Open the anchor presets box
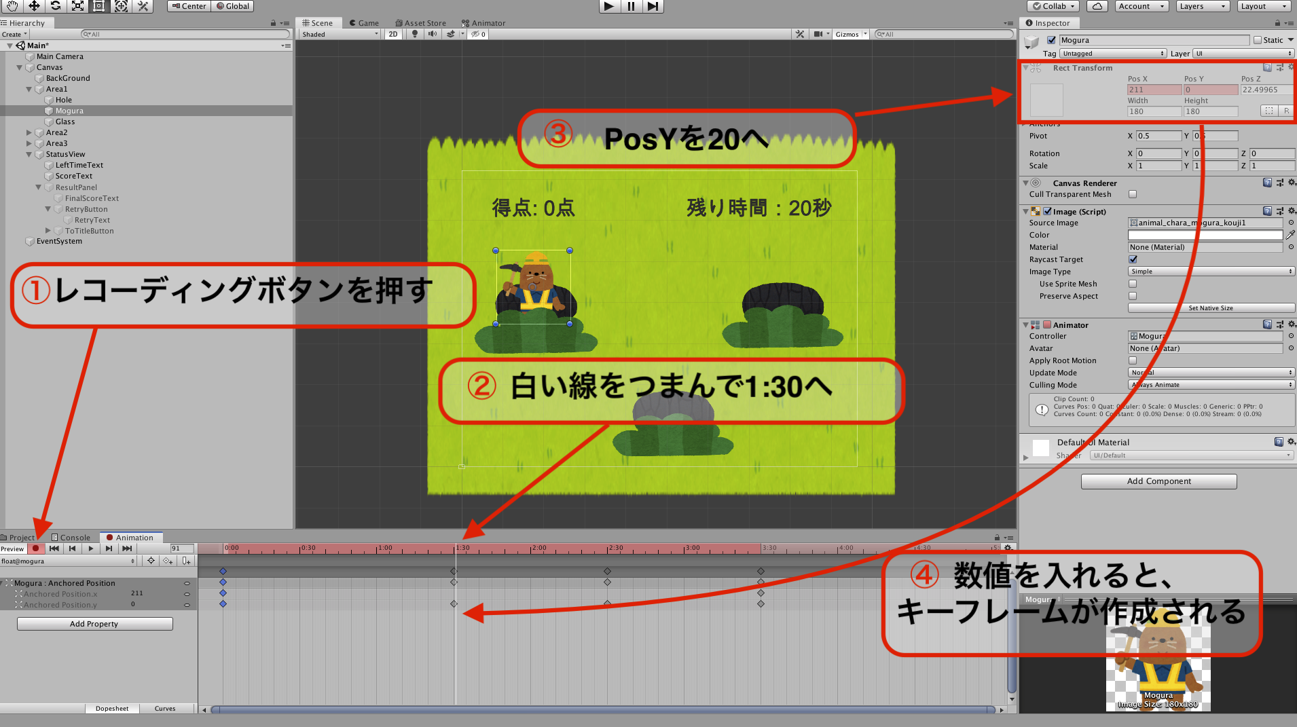 point(1046,100)
